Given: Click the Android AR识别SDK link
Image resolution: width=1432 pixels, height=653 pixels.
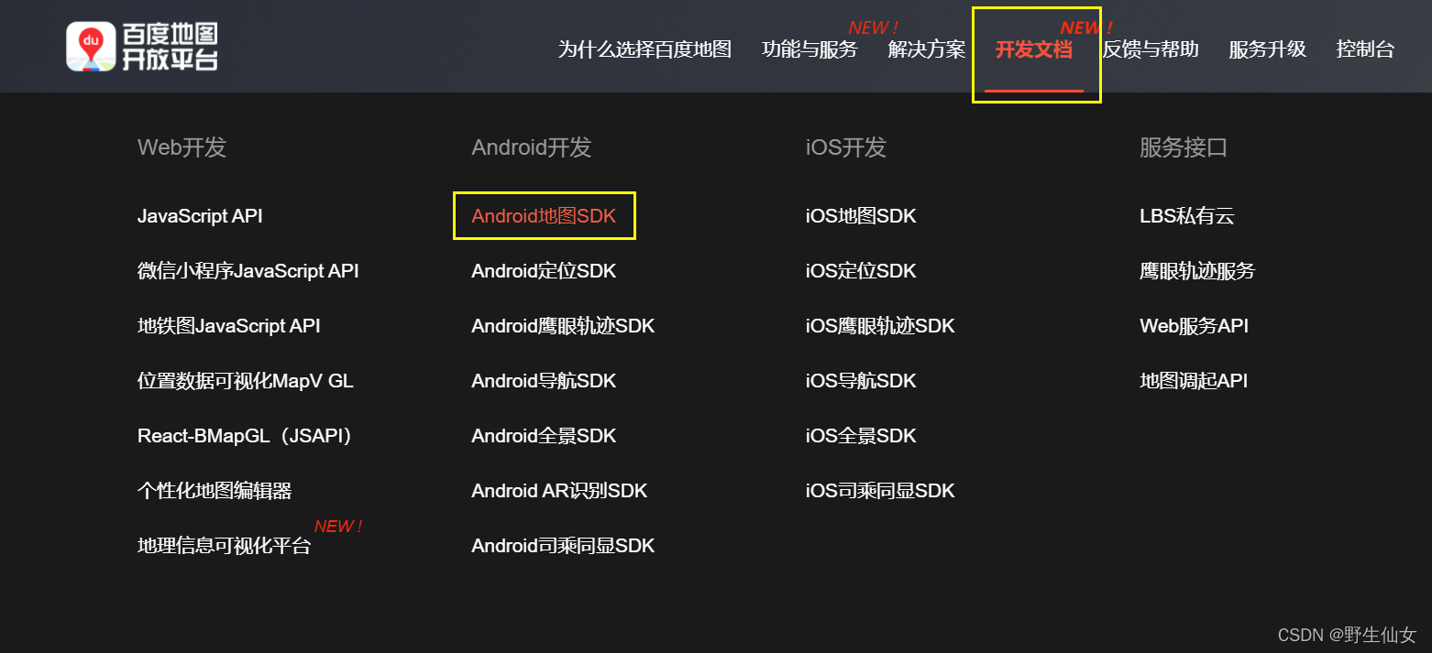Looking at the screenshot, I should [559, 491].
